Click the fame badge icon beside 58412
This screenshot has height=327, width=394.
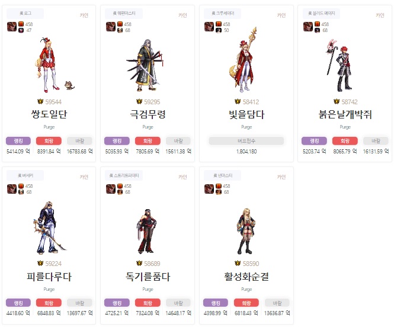(238, 101)
